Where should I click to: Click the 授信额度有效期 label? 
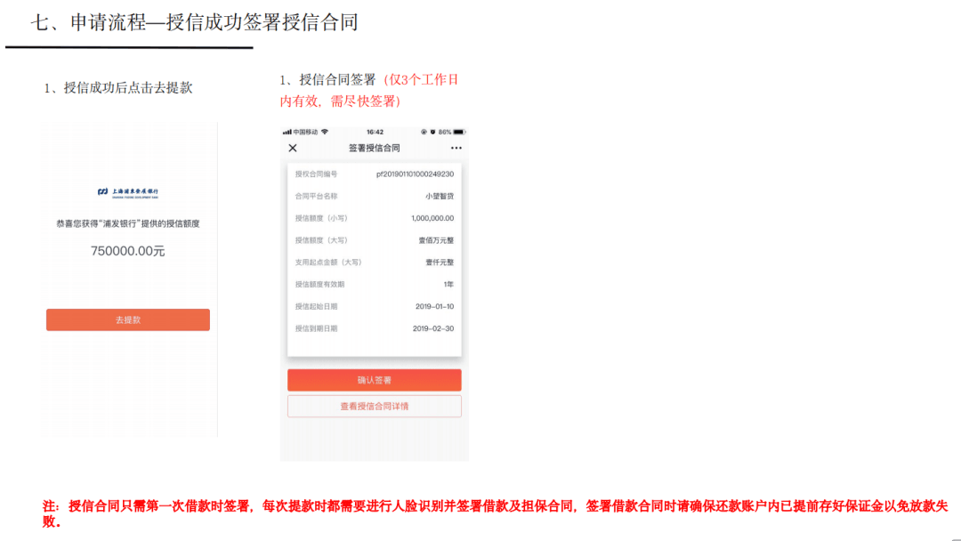point(320,284)
